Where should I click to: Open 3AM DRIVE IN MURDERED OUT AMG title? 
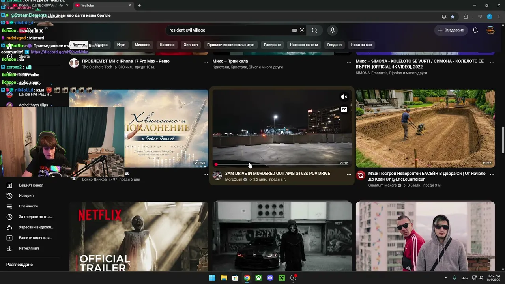(x=278, y=174)
